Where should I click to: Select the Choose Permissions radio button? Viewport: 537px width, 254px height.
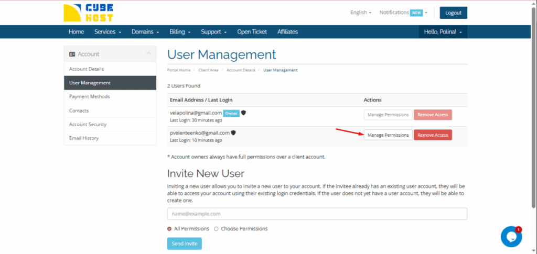tap(217, 229)
